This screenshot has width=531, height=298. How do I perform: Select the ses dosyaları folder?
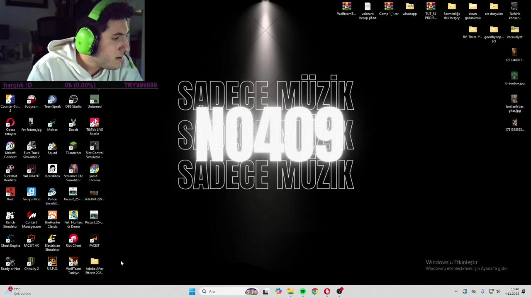tap(494, 9)
